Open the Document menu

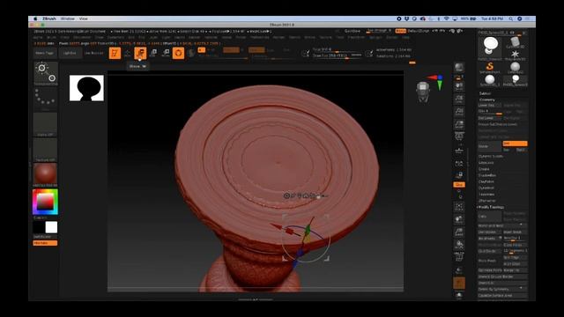tap(82, 37)
